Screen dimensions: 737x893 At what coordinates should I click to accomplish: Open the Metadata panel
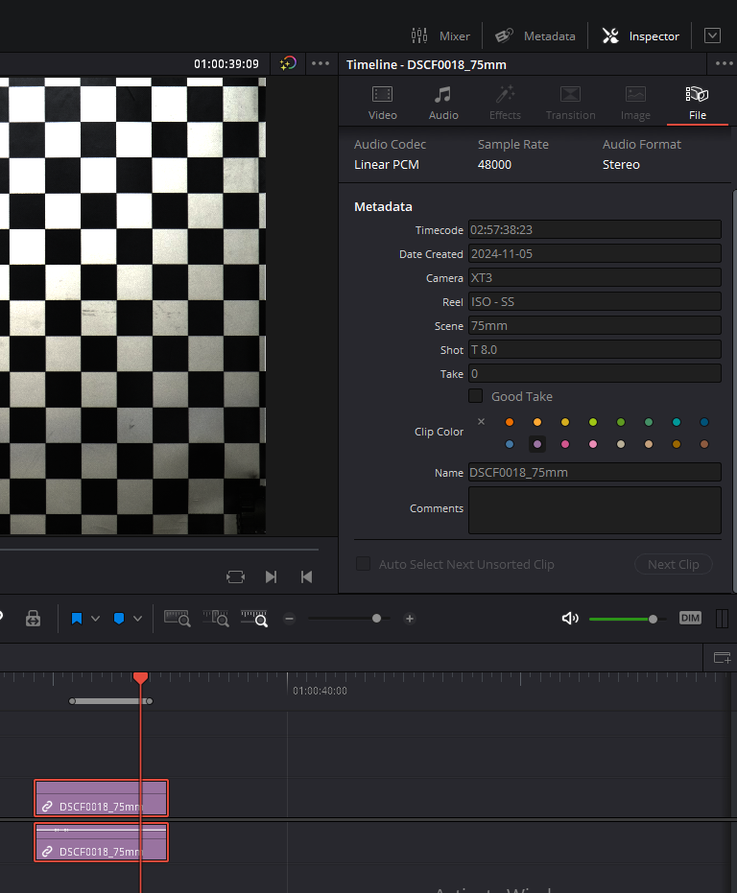click(535, 35)
